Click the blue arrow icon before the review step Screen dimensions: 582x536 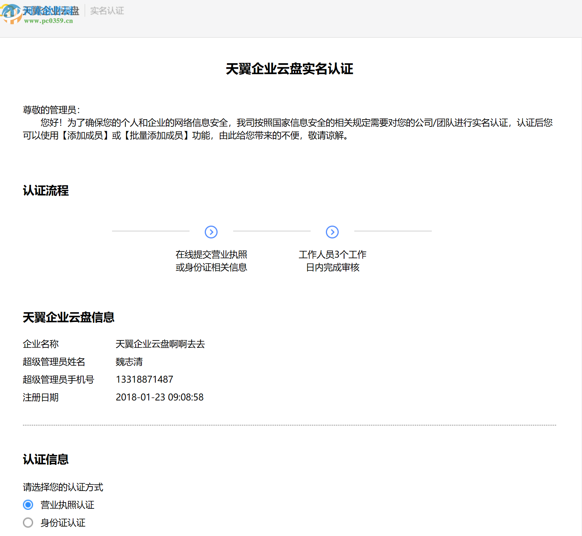coord(332,232)
